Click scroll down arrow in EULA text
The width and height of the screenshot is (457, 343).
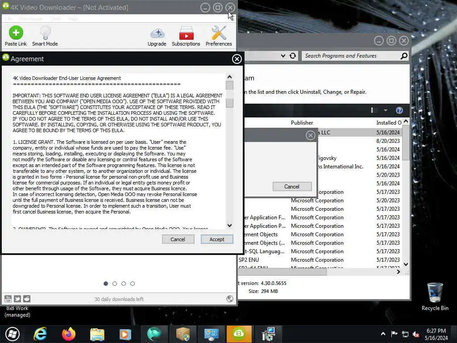(229, 225)
